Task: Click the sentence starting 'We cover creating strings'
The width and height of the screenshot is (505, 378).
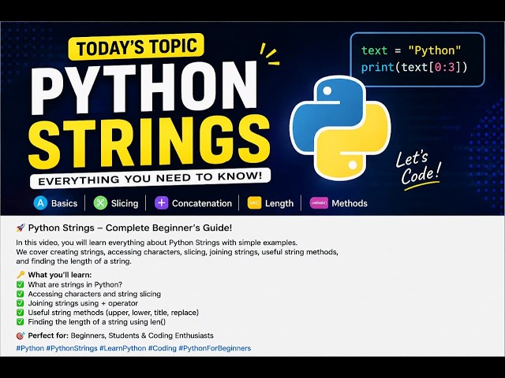Action: coord(177,252)
